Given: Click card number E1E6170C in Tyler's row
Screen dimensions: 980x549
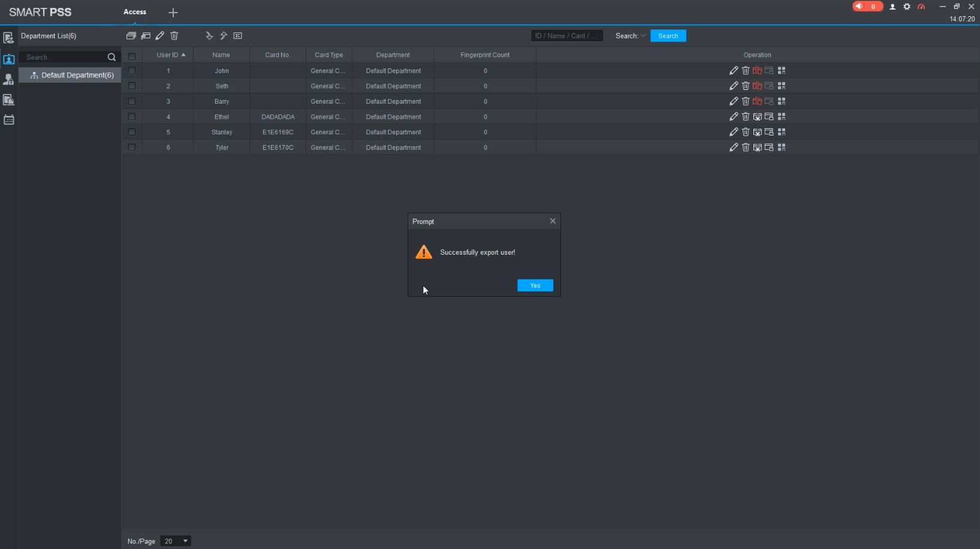Looking at the screenshot, I should [x=278, y=147].
